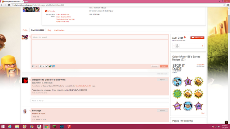The width and height of the screenshot is (230, 129).
Task: Go back with the browser back arrow
Action: tap(2, 5)
